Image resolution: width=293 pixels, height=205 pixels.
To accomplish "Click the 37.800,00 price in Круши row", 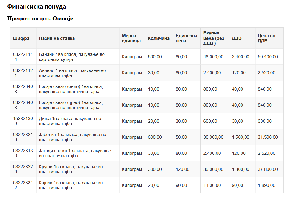I will click(268, 169).
